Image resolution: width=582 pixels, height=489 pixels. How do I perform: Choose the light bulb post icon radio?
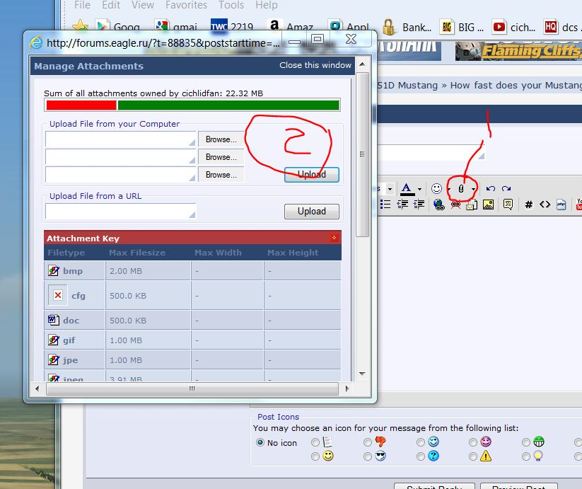coord(526,456)
